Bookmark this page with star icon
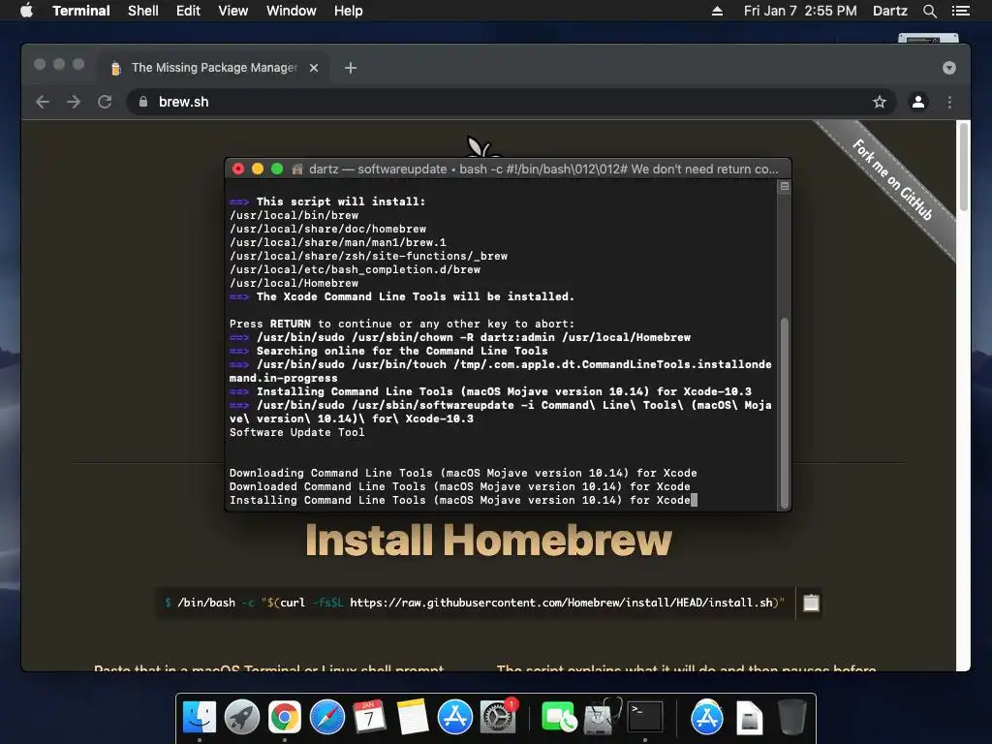 [x=880, y=102]
